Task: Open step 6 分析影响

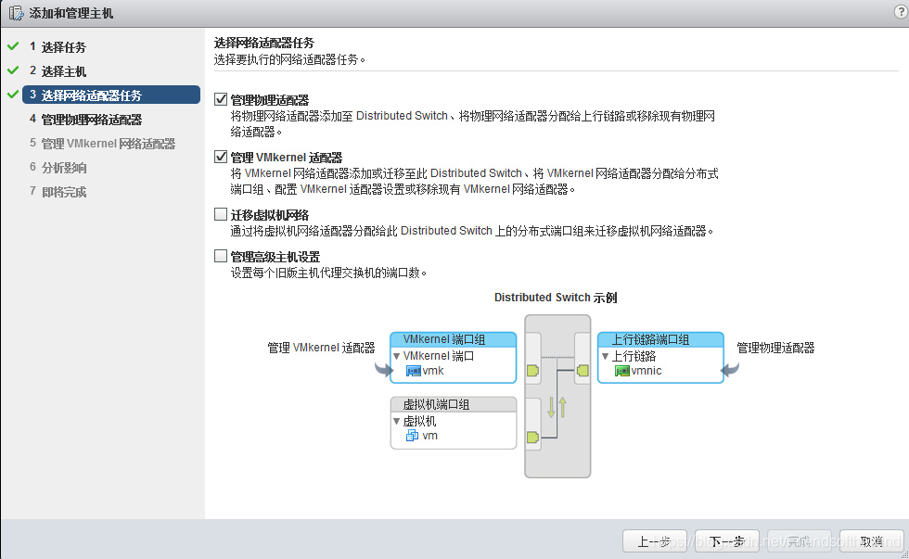Action: click(x=58, y=168)
